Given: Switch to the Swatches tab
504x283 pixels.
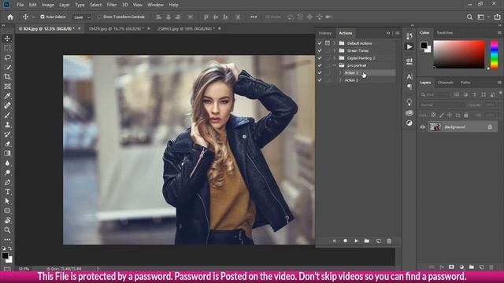Looking at the screenshot, I should 445,33.
